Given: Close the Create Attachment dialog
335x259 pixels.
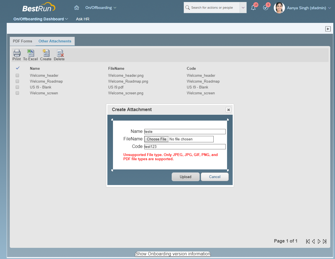Looking at the screenshot, I should pyautogui.click(x=228, y=110).
